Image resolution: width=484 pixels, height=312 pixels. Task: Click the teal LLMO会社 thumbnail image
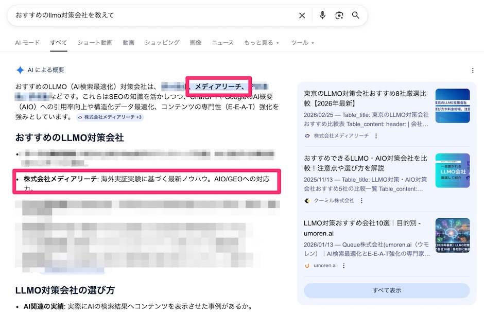click(453, 170)
